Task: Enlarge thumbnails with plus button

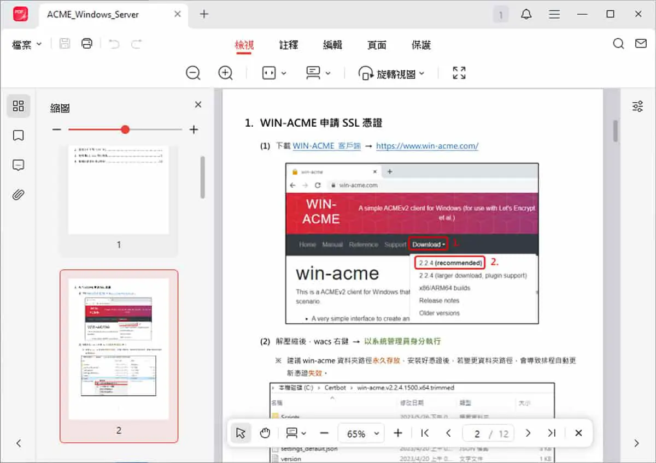Action: coord(193,129)
